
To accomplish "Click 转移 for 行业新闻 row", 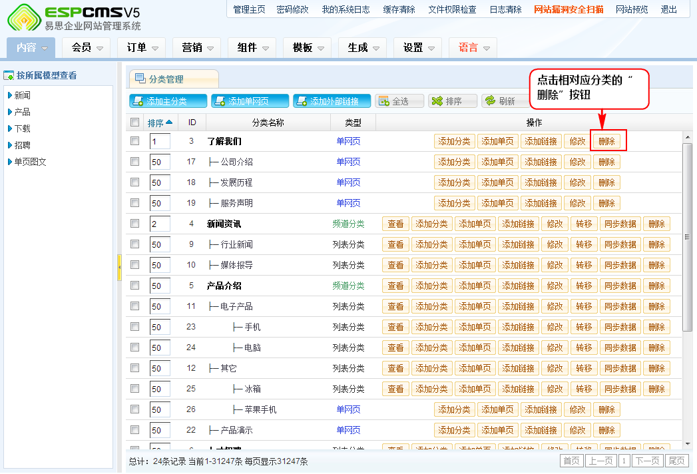I will [584, 244].
